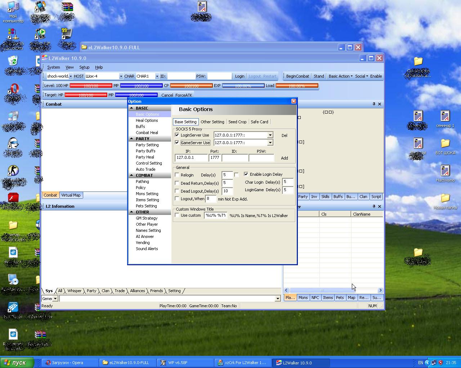
Task: Click the horizontal scrollbar in player list
Action: pos(333,290)
